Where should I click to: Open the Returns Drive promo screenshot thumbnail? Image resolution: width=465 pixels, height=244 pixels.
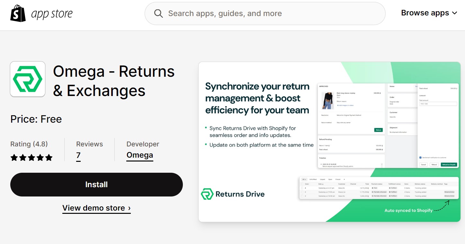[x=329, y=142]
